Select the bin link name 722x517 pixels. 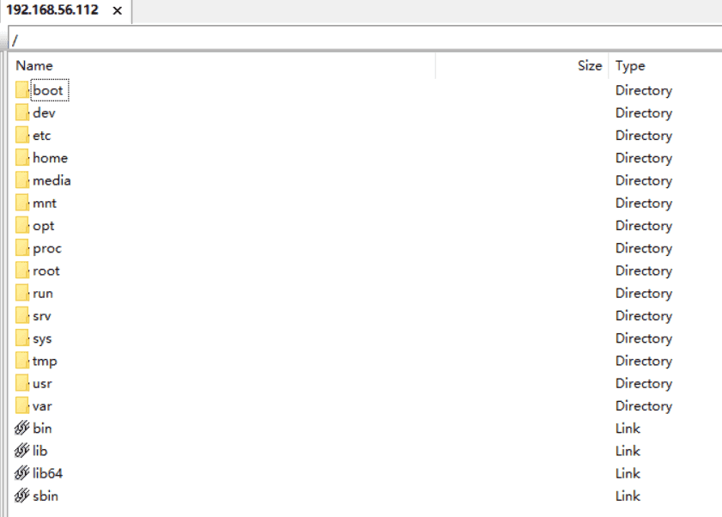(42, 429)
